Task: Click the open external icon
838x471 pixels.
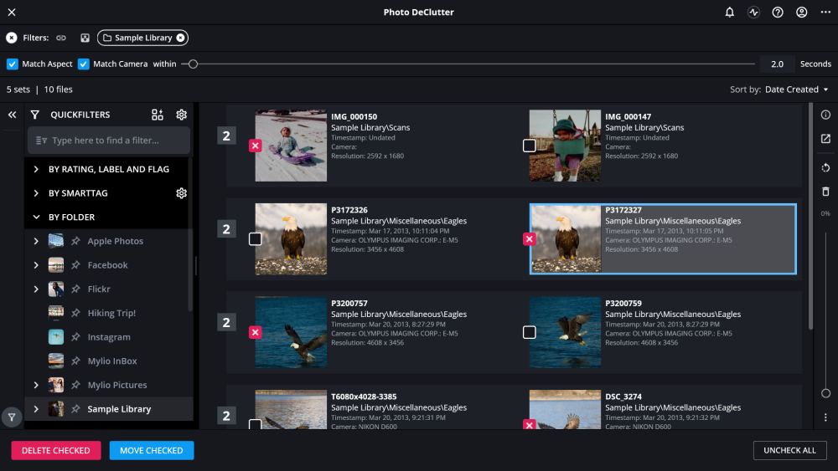Action: point(825,139)
